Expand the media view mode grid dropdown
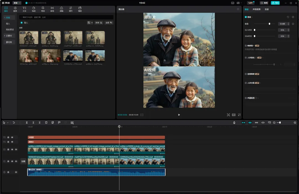This screenshot has width=299, height=194. coord(90,23)
